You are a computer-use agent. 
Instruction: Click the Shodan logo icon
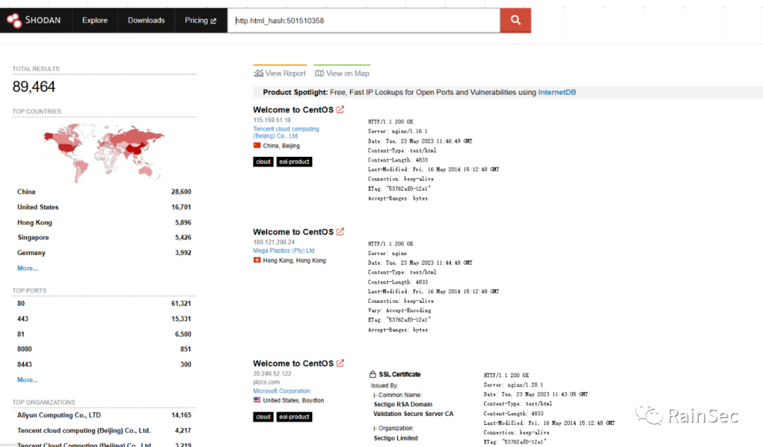pos(14,20)
